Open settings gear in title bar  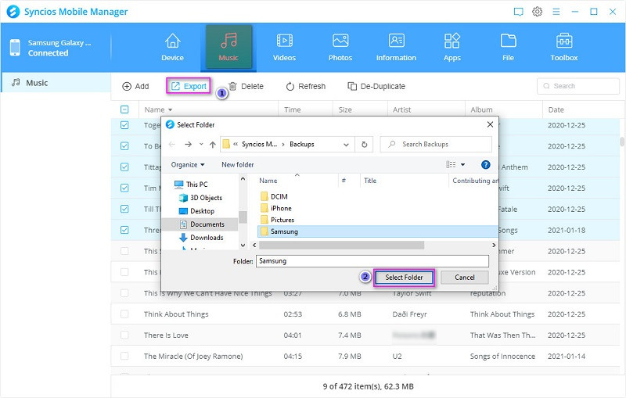[x=537, y=12]
